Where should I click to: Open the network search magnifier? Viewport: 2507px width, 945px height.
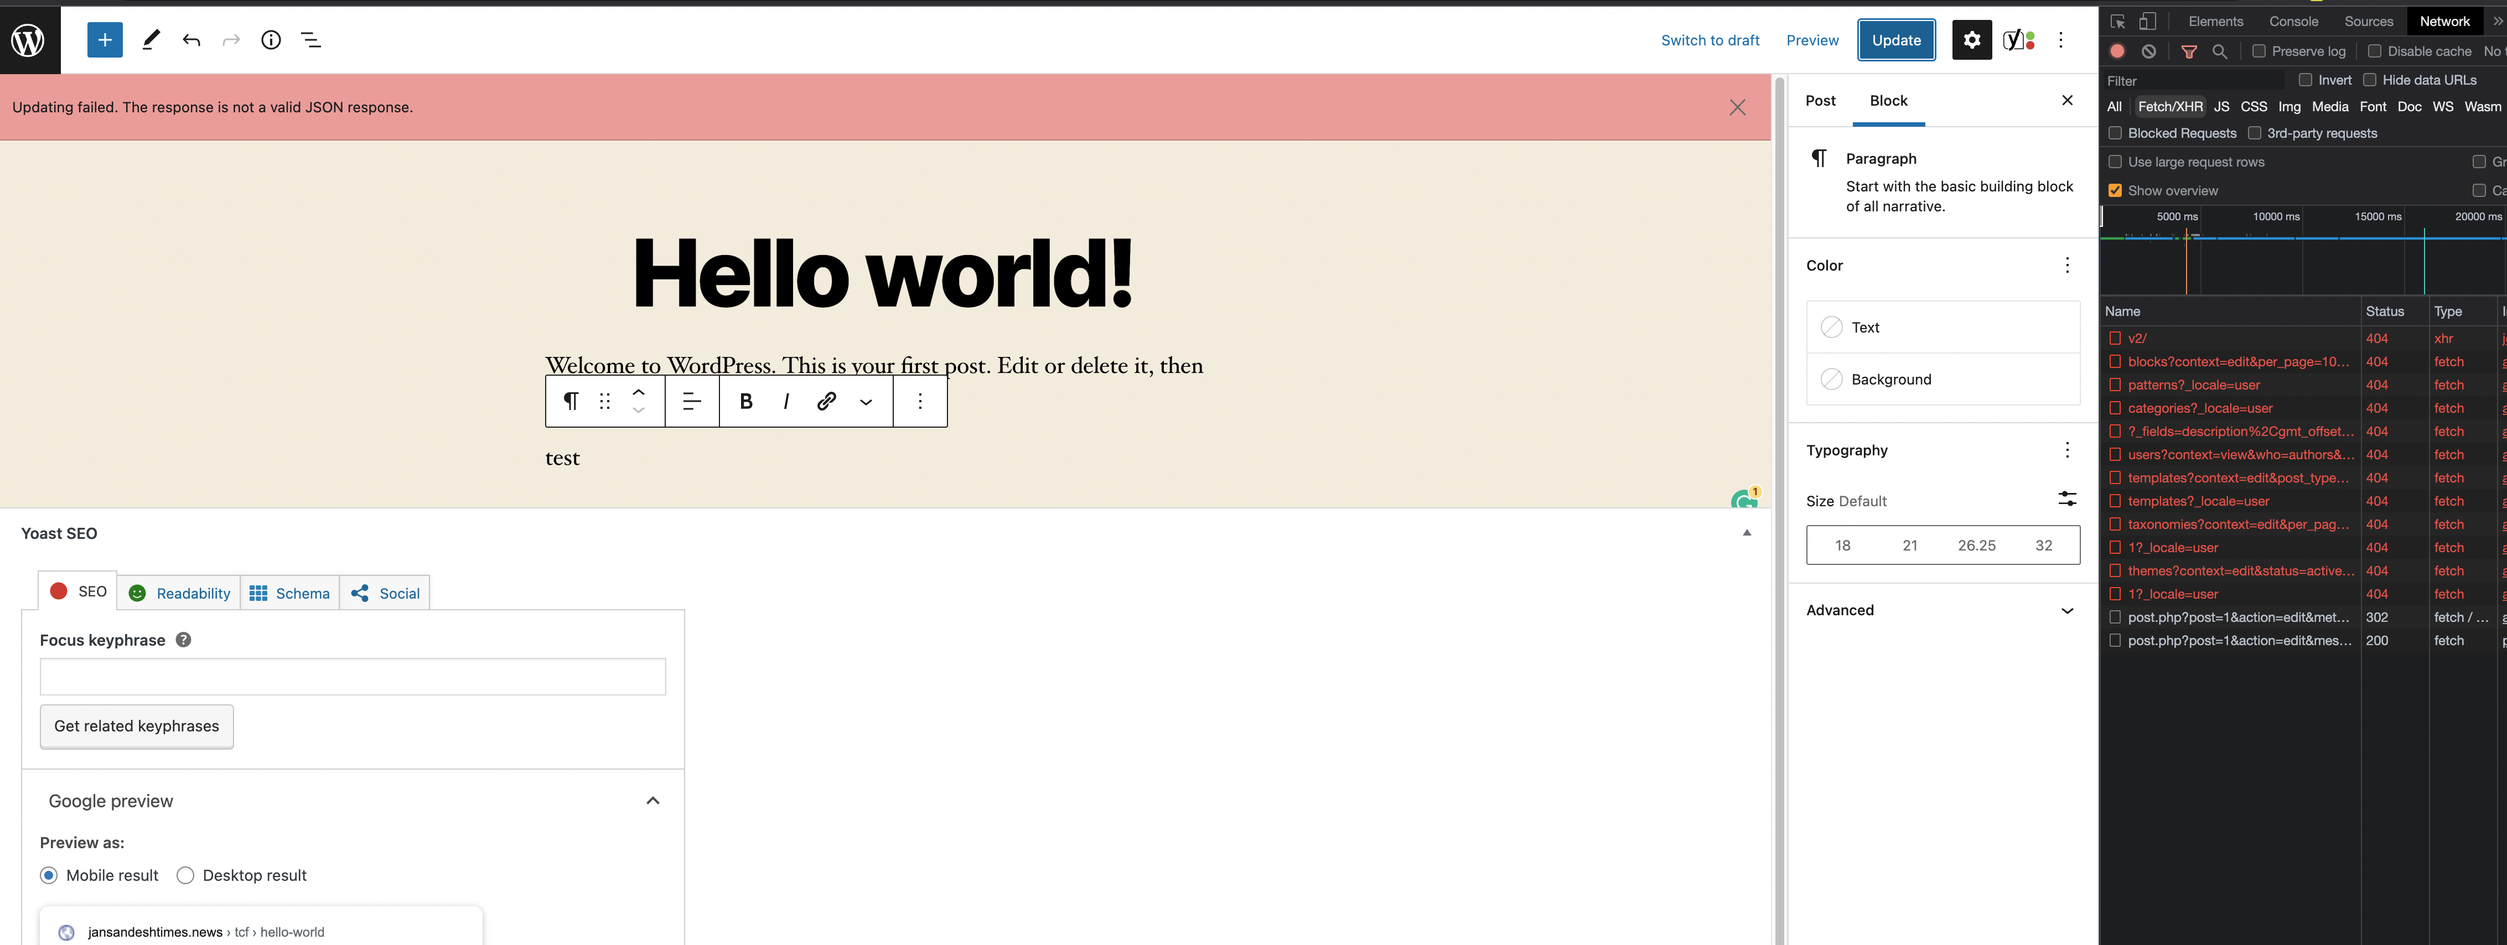point(2220,51)
